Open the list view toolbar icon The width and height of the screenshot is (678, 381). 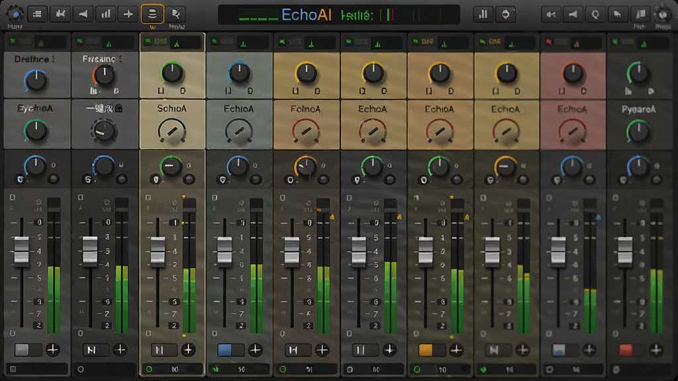point(37,15)
